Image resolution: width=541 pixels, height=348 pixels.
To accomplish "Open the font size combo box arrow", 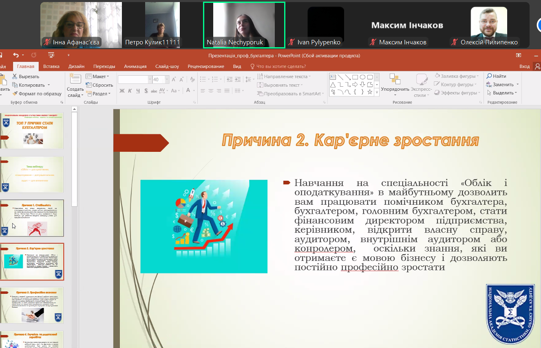I will point(166,80).
